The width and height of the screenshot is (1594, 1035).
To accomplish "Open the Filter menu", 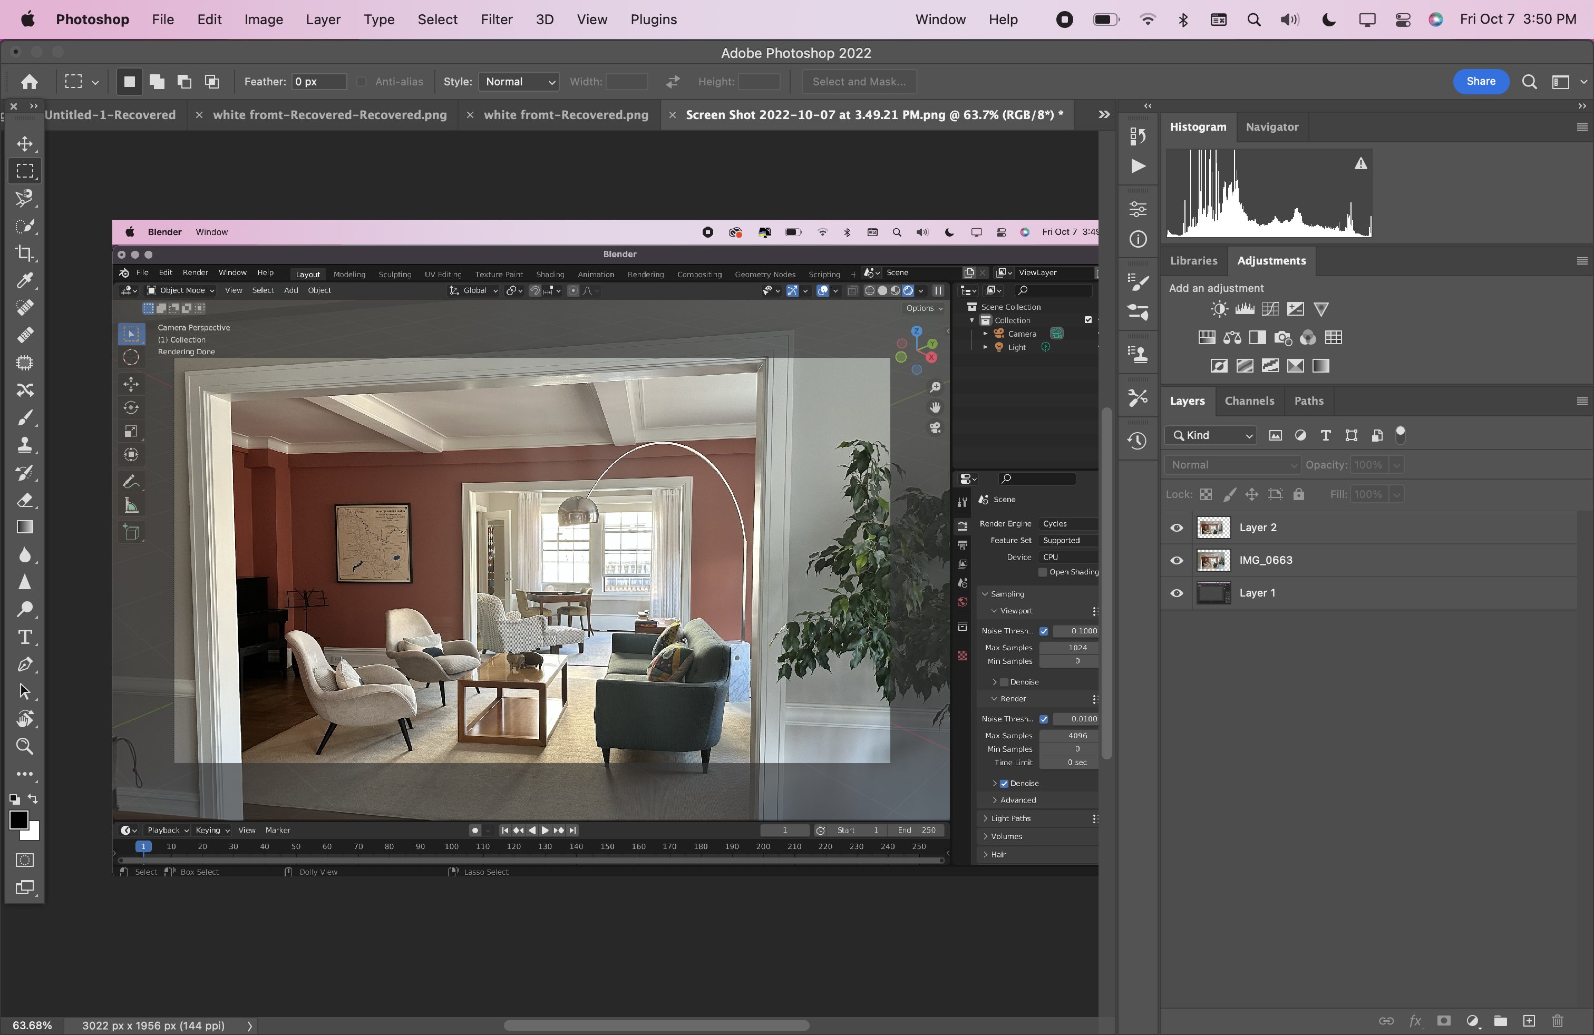I will (497, 19).
